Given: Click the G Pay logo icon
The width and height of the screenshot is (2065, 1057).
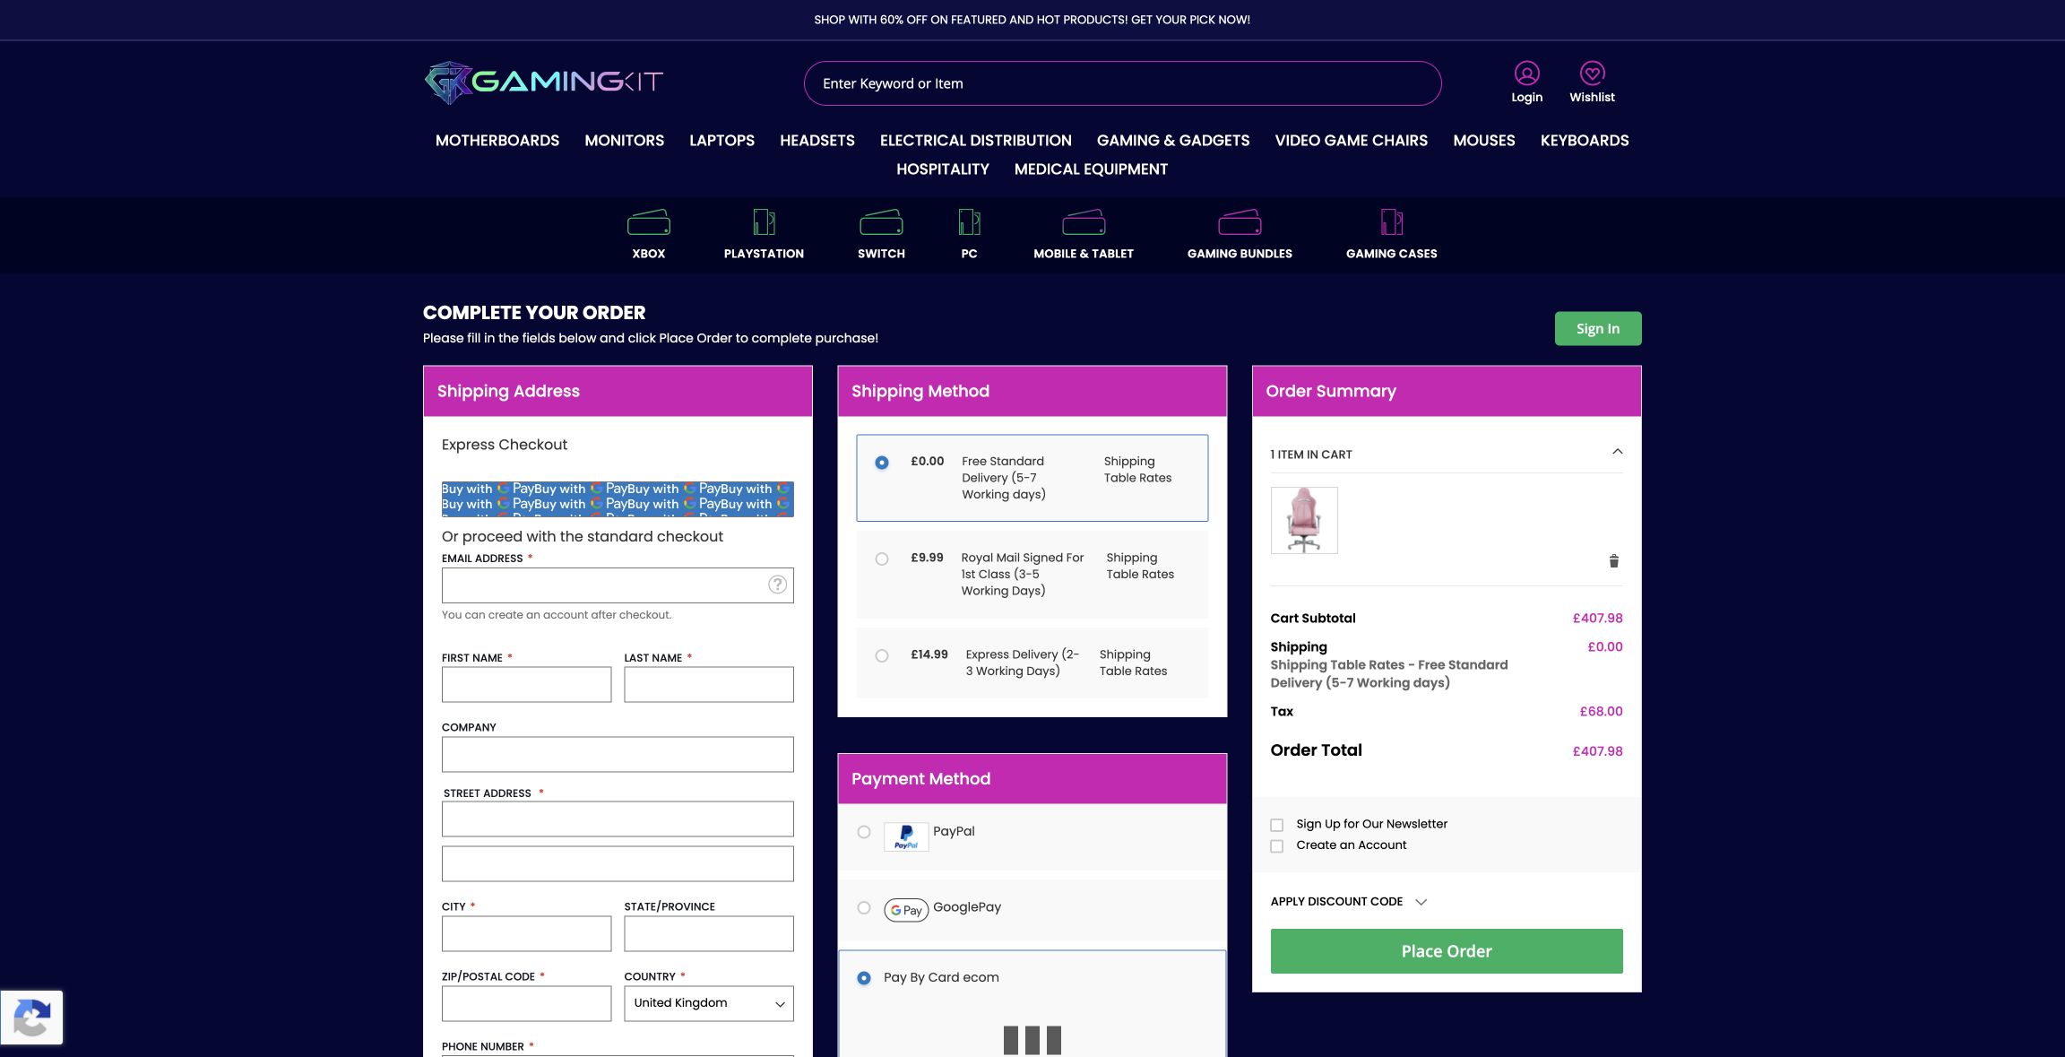Looking at the screenshot, I should pyautogui.click(x=906, y=910).
